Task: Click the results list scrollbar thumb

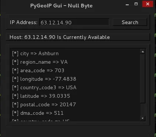Action: 143,78
